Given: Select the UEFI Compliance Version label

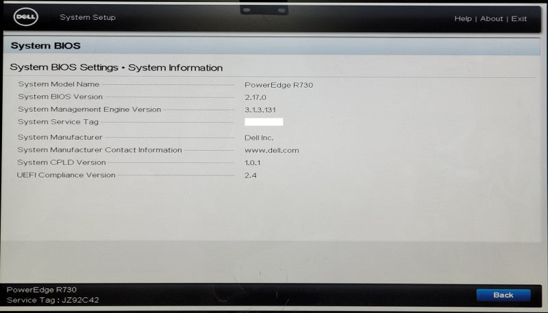Looking at the screenshot, I should click(66, 175).
